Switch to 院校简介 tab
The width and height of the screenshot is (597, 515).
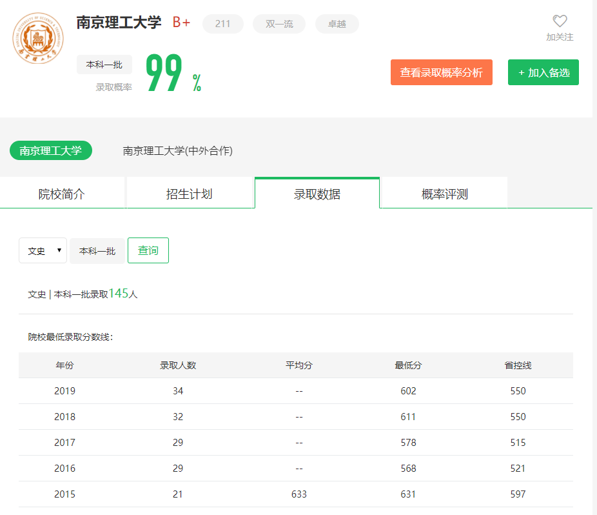[62, 194]
